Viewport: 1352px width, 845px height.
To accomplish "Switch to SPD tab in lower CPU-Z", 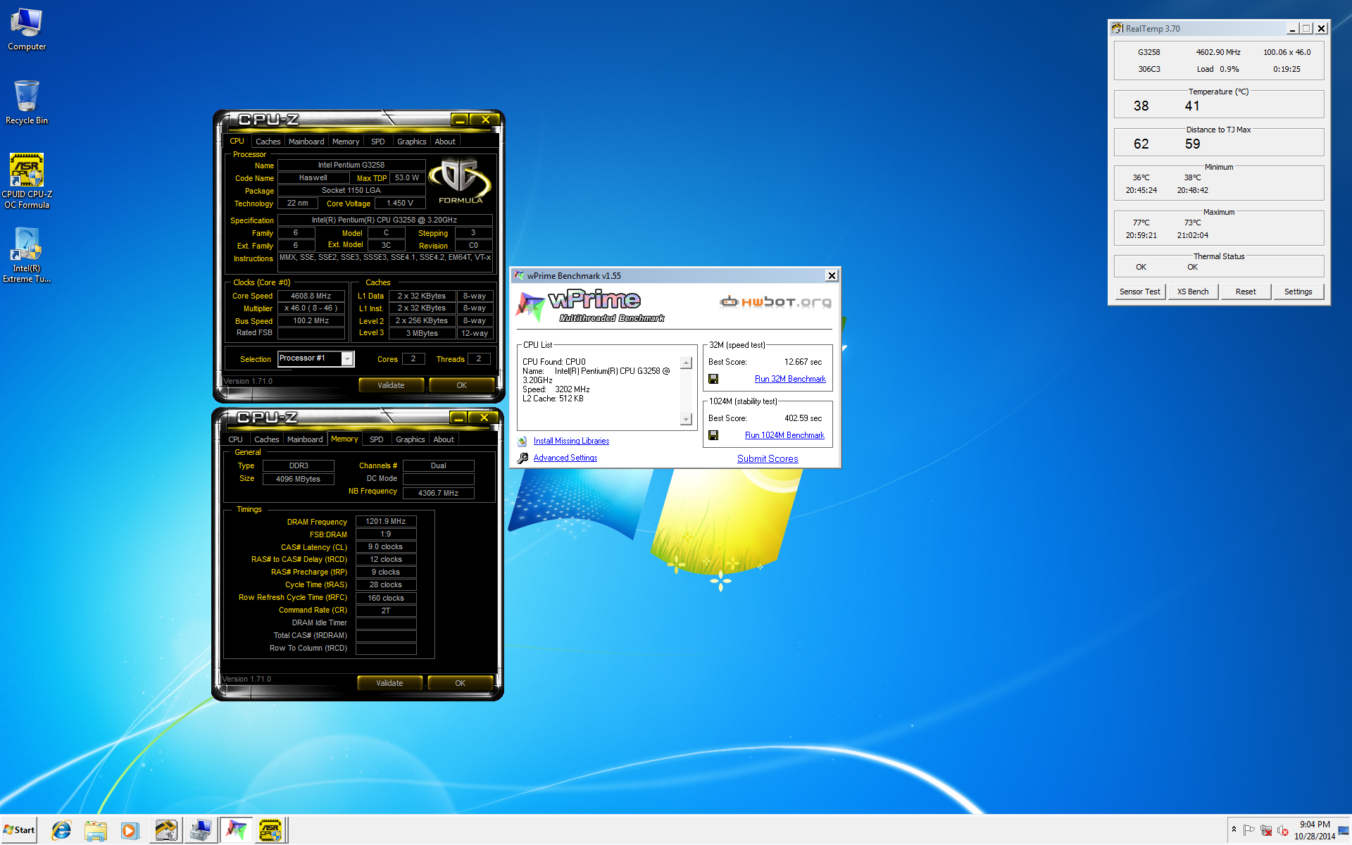I will 377,439.
